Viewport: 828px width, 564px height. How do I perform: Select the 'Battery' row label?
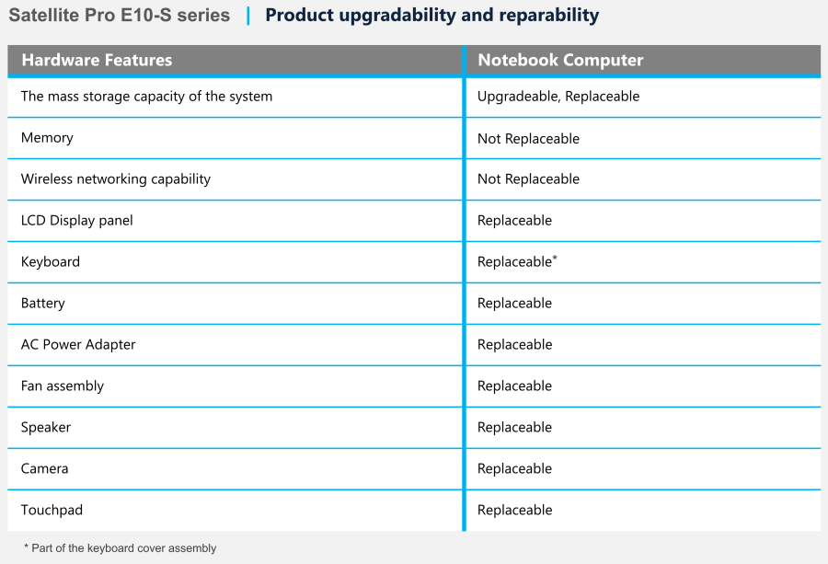(x=43, y=304)
